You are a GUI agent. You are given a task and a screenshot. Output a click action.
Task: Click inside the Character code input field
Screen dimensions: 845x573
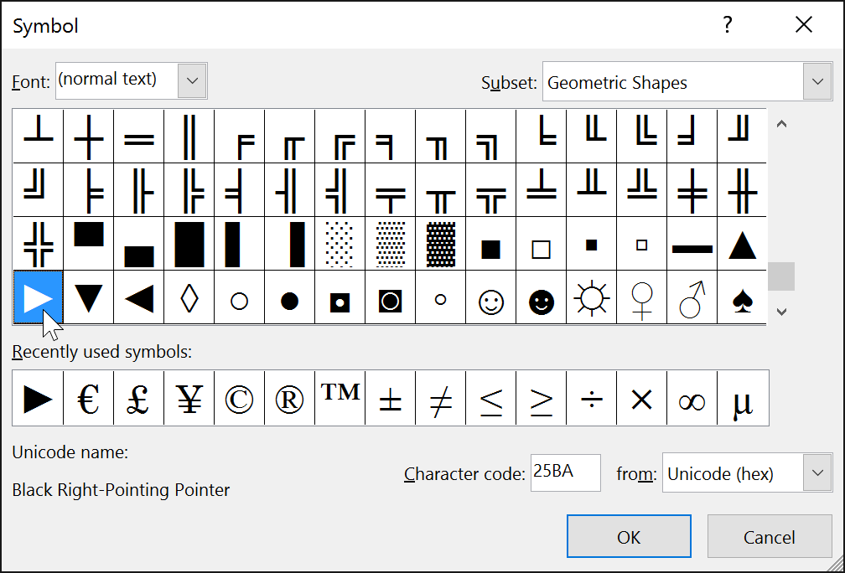pyautogui.click(x=566, y=472)
